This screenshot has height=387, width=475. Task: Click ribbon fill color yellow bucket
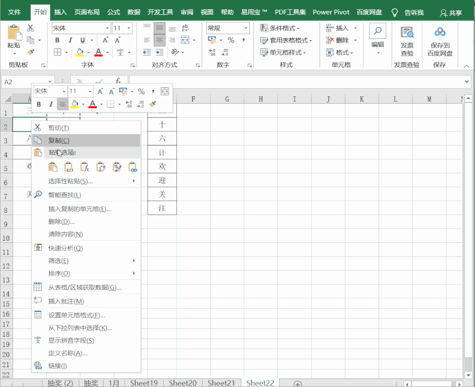coord(79,52)
